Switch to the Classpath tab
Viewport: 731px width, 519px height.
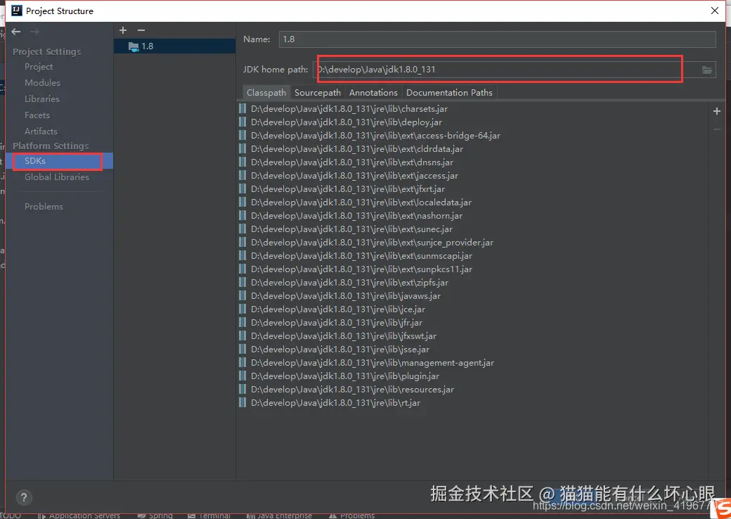[x=266, y=92]
